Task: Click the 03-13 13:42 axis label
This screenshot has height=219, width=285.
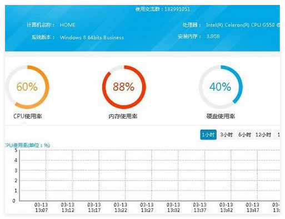Action: click(x=226, y=207)
